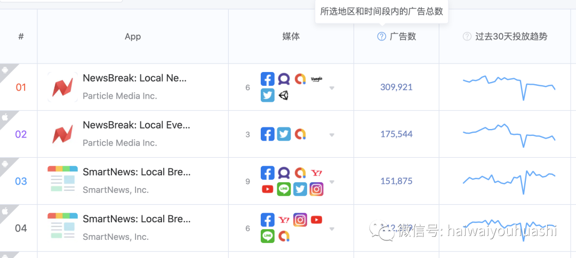576x258 pixels.
Task: Click the Instagram icon in row 03
Action: coord(316,189)
